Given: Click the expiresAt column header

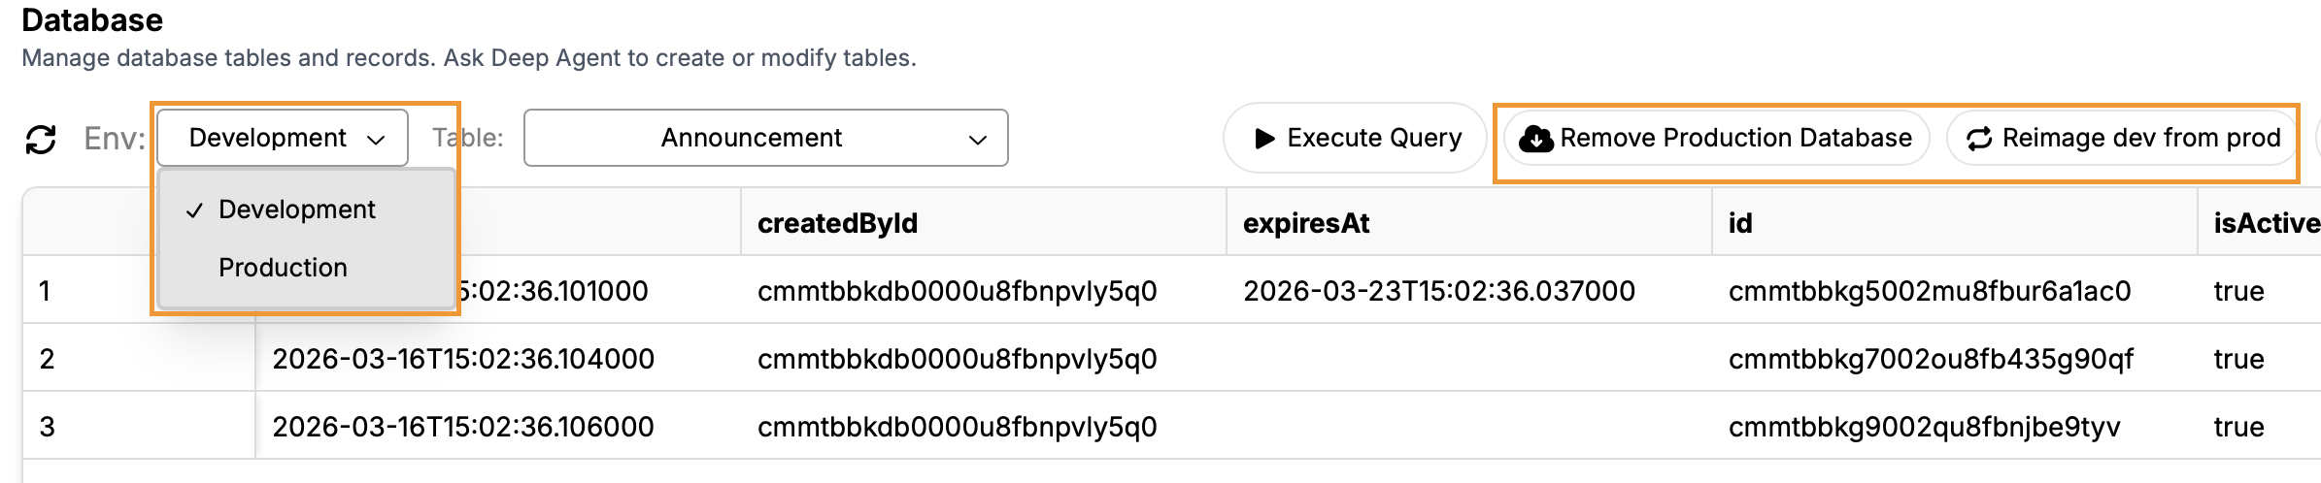Looking at the screenshot, I should pyautogui.click(x=1306, y=223).
